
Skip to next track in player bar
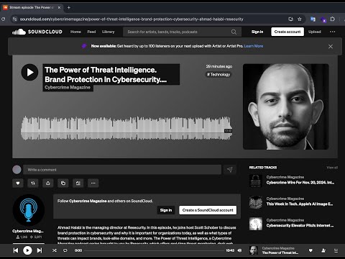(40, 250)
